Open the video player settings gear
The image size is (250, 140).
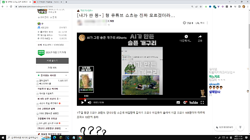(185, 103)
